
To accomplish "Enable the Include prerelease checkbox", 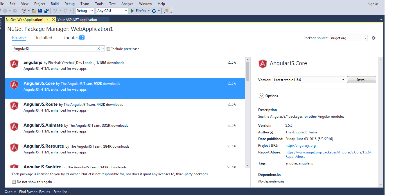I will [x=108, y=49].
